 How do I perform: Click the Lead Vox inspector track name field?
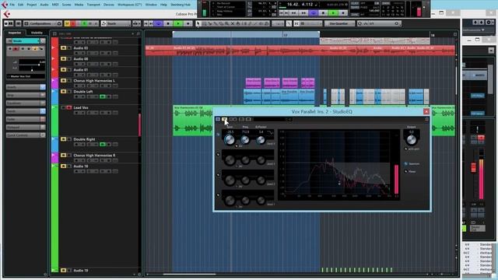[x=26, y=41]
